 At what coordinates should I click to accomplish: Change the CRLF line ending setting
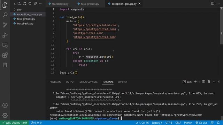178,123
